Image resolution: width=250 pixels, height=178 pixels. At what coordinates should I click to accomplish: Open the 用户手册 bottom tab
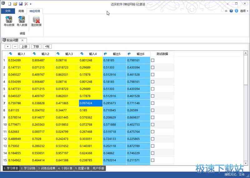[98, 168]
